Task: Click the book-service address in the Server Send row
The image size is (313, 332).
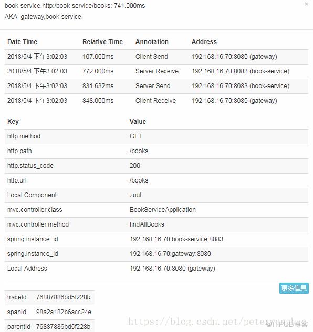Action: click(x=241, y=85)
